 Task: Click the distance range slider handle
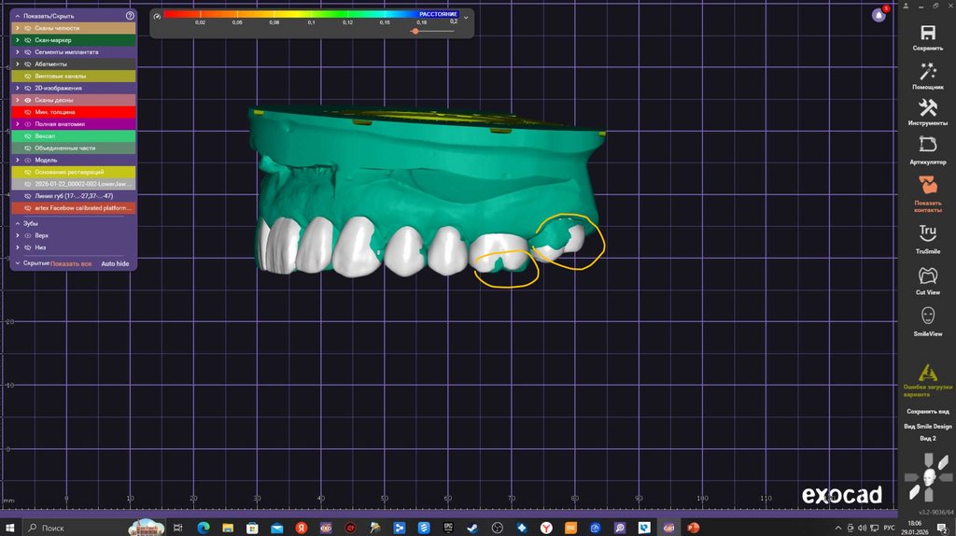(415, 31)
